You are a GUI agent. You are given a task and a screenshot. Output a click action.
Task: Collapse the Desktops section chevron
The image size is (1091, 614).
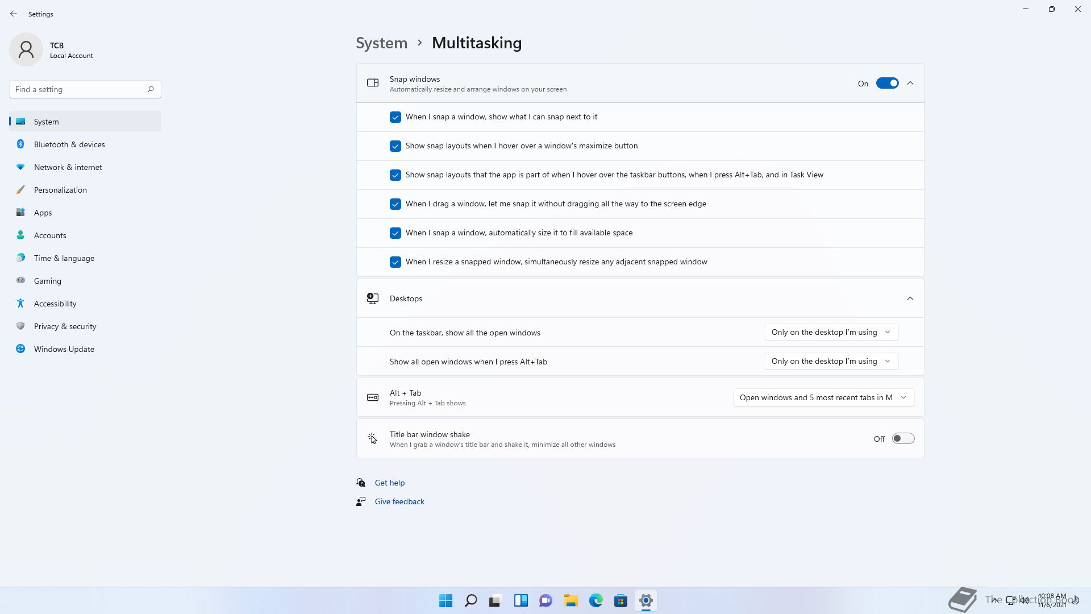[x=910, y=298]
